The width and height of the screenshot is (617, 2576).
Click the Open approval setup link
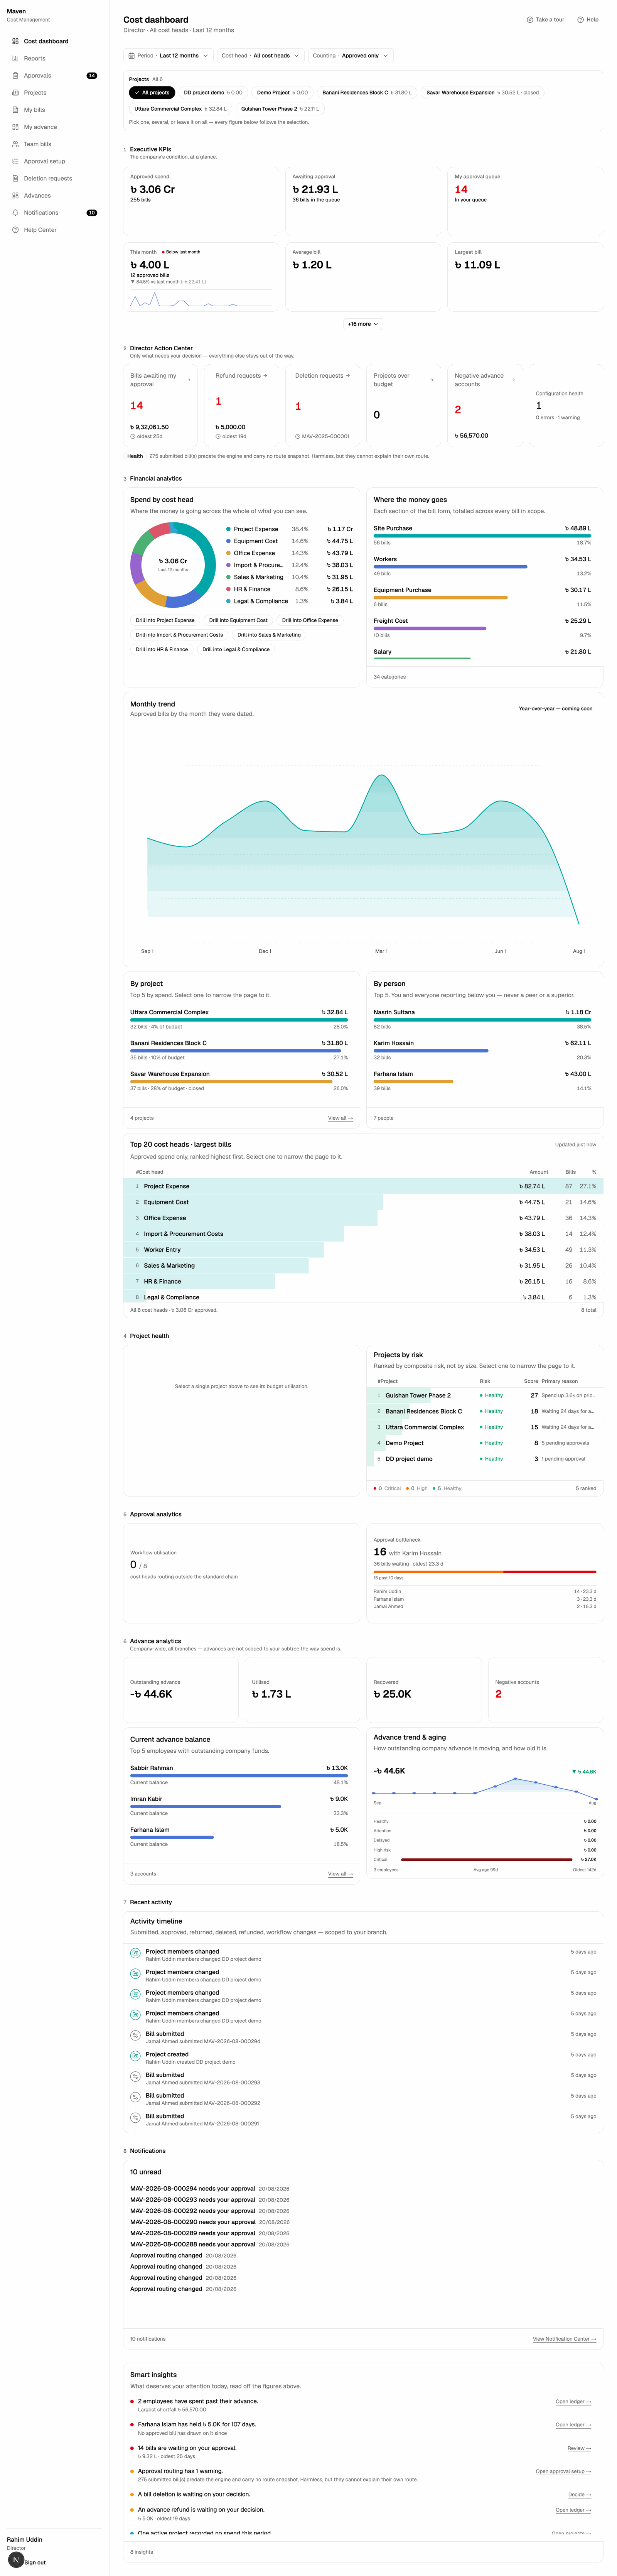point(563,2471)
